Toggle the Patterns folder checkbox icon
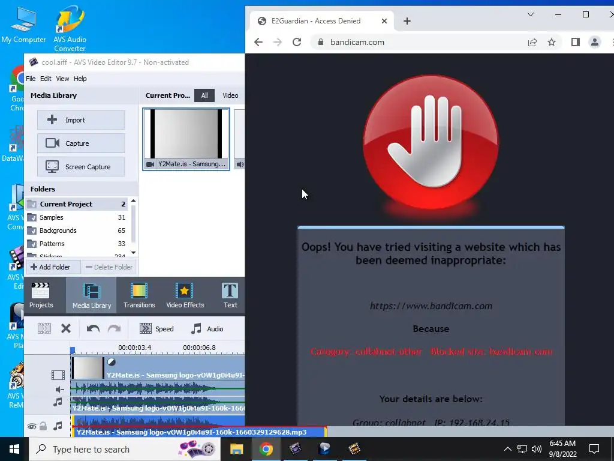The width and height of the screenshot is (614, 461). pos(32,244)
